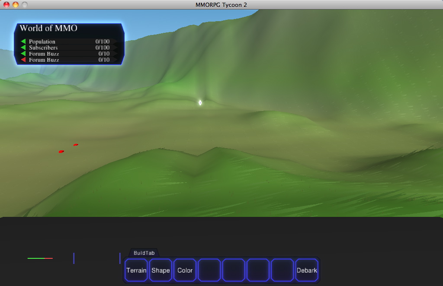Click the green and red line indicator
The width and height of the screenshot is (443, 286).
tap(40, 258)
